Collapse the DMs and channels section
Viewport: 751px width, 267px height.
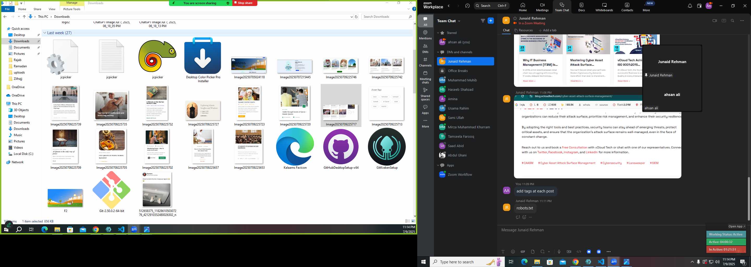pyautogui.click(x=438, y=52)
